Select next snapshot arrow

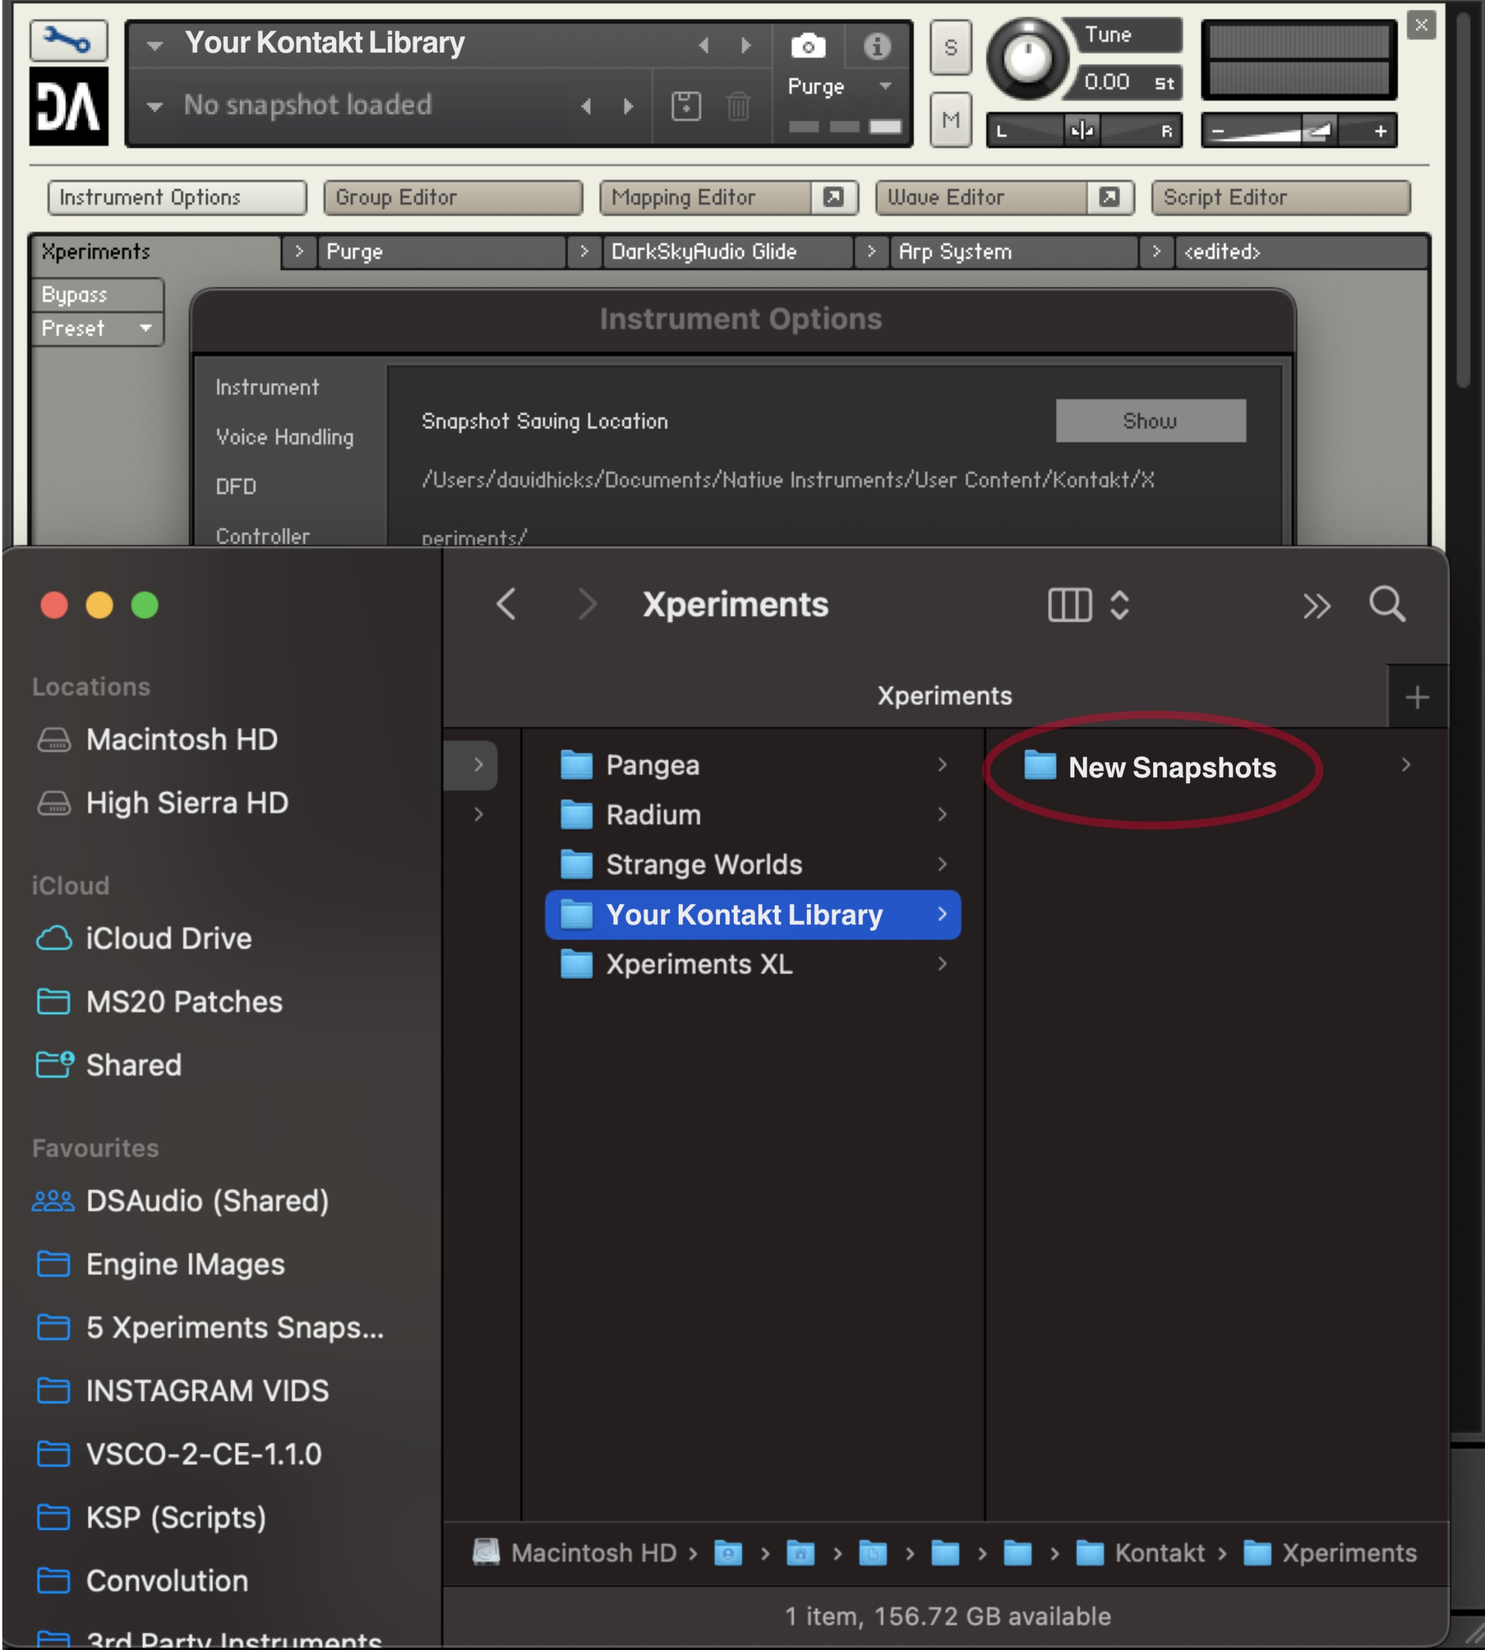pos(628,106)
